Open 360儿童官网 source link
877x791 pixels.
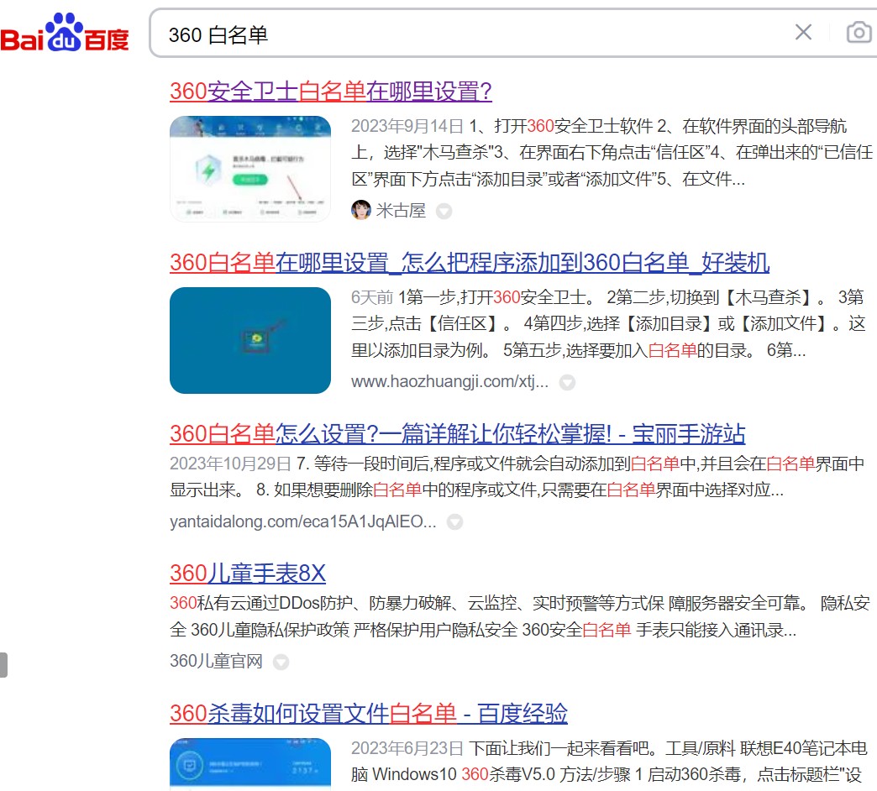(x=216, y=661)
